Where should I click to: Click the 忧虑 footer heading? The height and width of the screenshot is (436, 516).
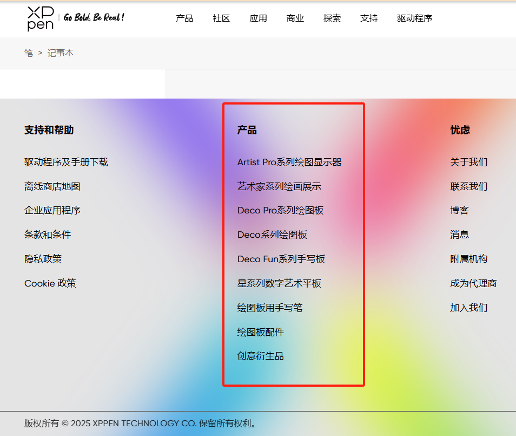click(x=460, y=130)
